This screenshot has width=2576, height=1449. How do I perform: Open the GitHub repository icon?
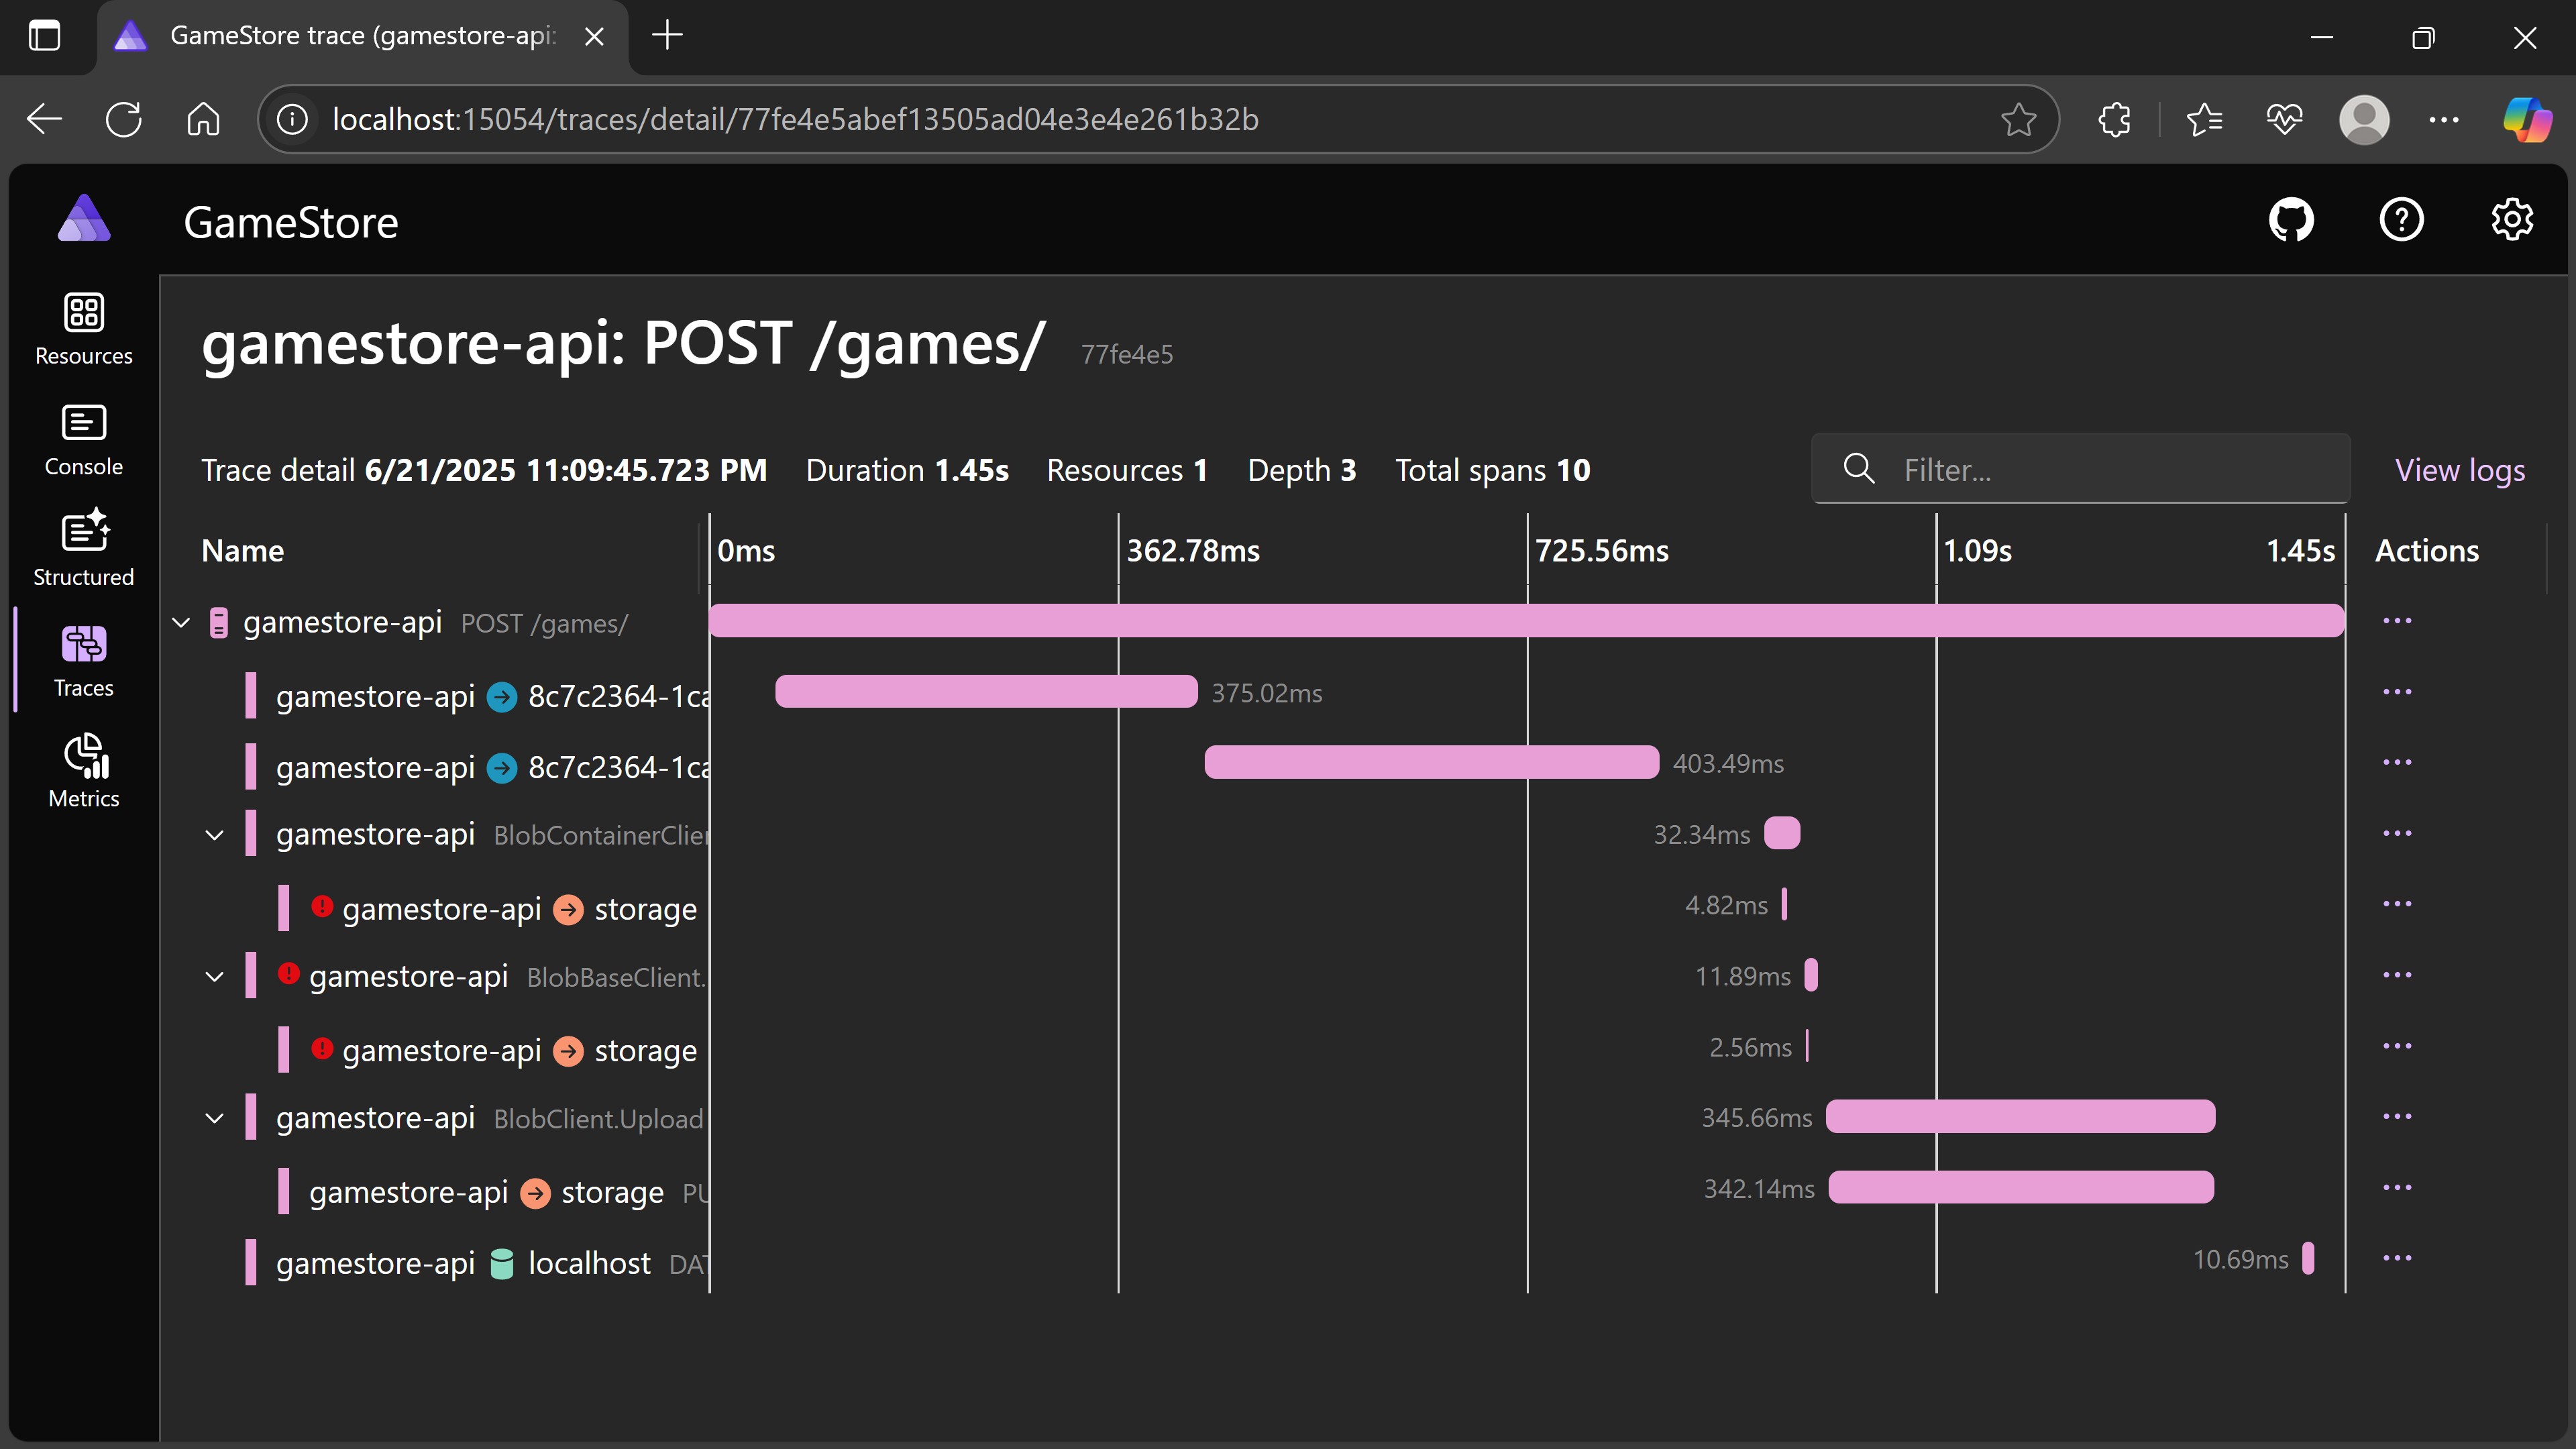coord(2291,220)
